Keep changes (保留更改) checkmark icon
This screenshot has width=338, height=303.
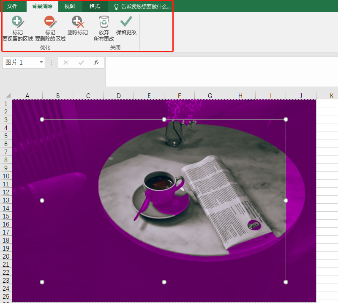tap(126, 25)
